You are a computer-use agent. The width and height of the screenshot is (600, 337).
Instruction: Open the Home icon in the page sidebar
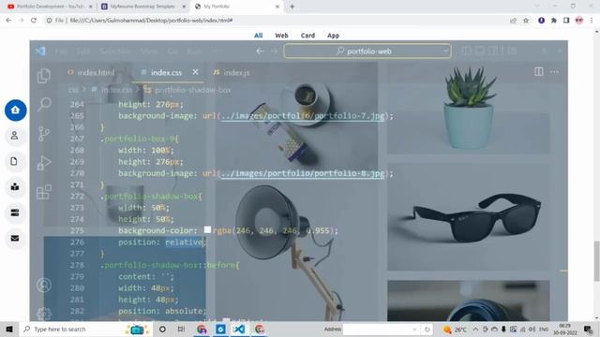pos(15,110)
